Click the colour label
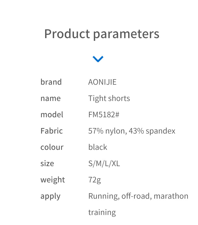Screen dimensions: 198x225 (52, 147)
